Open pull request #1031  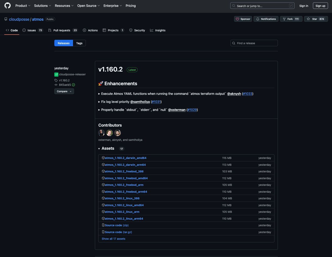click(x=156, y=102)
